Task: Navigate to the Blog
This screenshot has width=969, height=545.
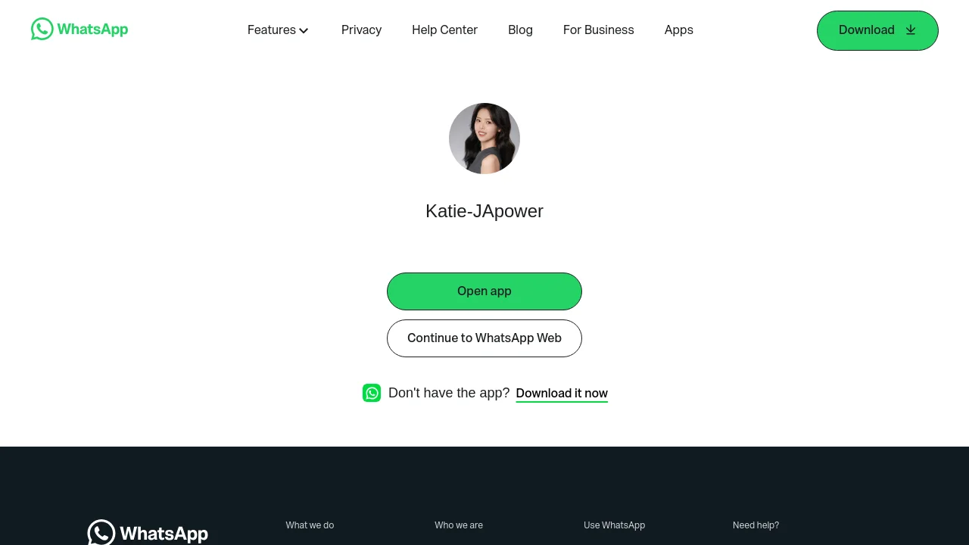Action: click(520, 30)
